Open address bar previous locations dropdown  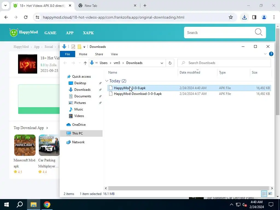point(162,63)
